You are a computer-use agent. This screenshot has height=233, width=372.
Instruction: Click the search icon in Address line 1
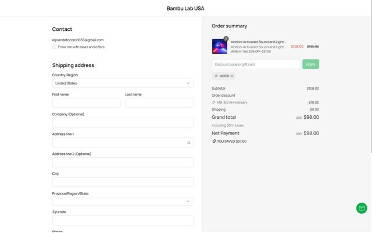(188, 143)
